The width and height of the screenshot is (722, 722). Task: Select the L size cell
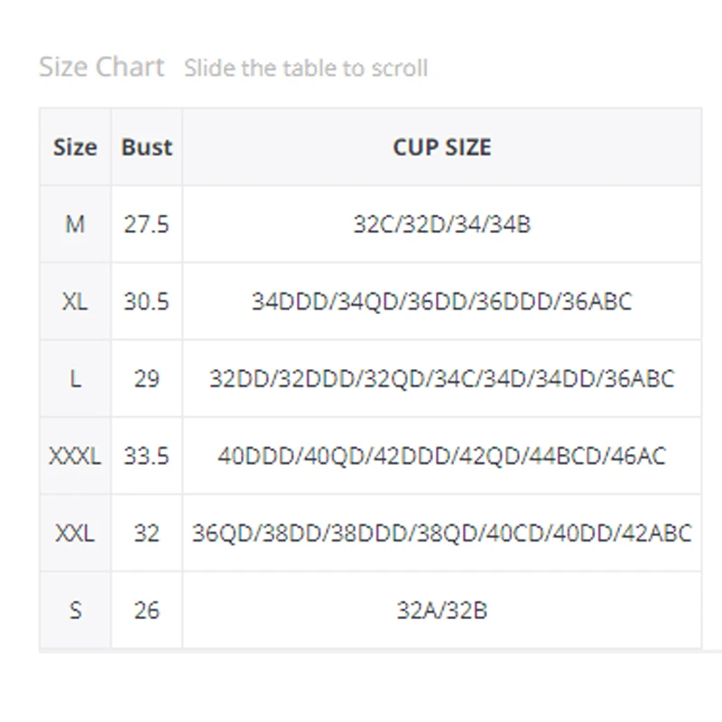pos(75,378)
